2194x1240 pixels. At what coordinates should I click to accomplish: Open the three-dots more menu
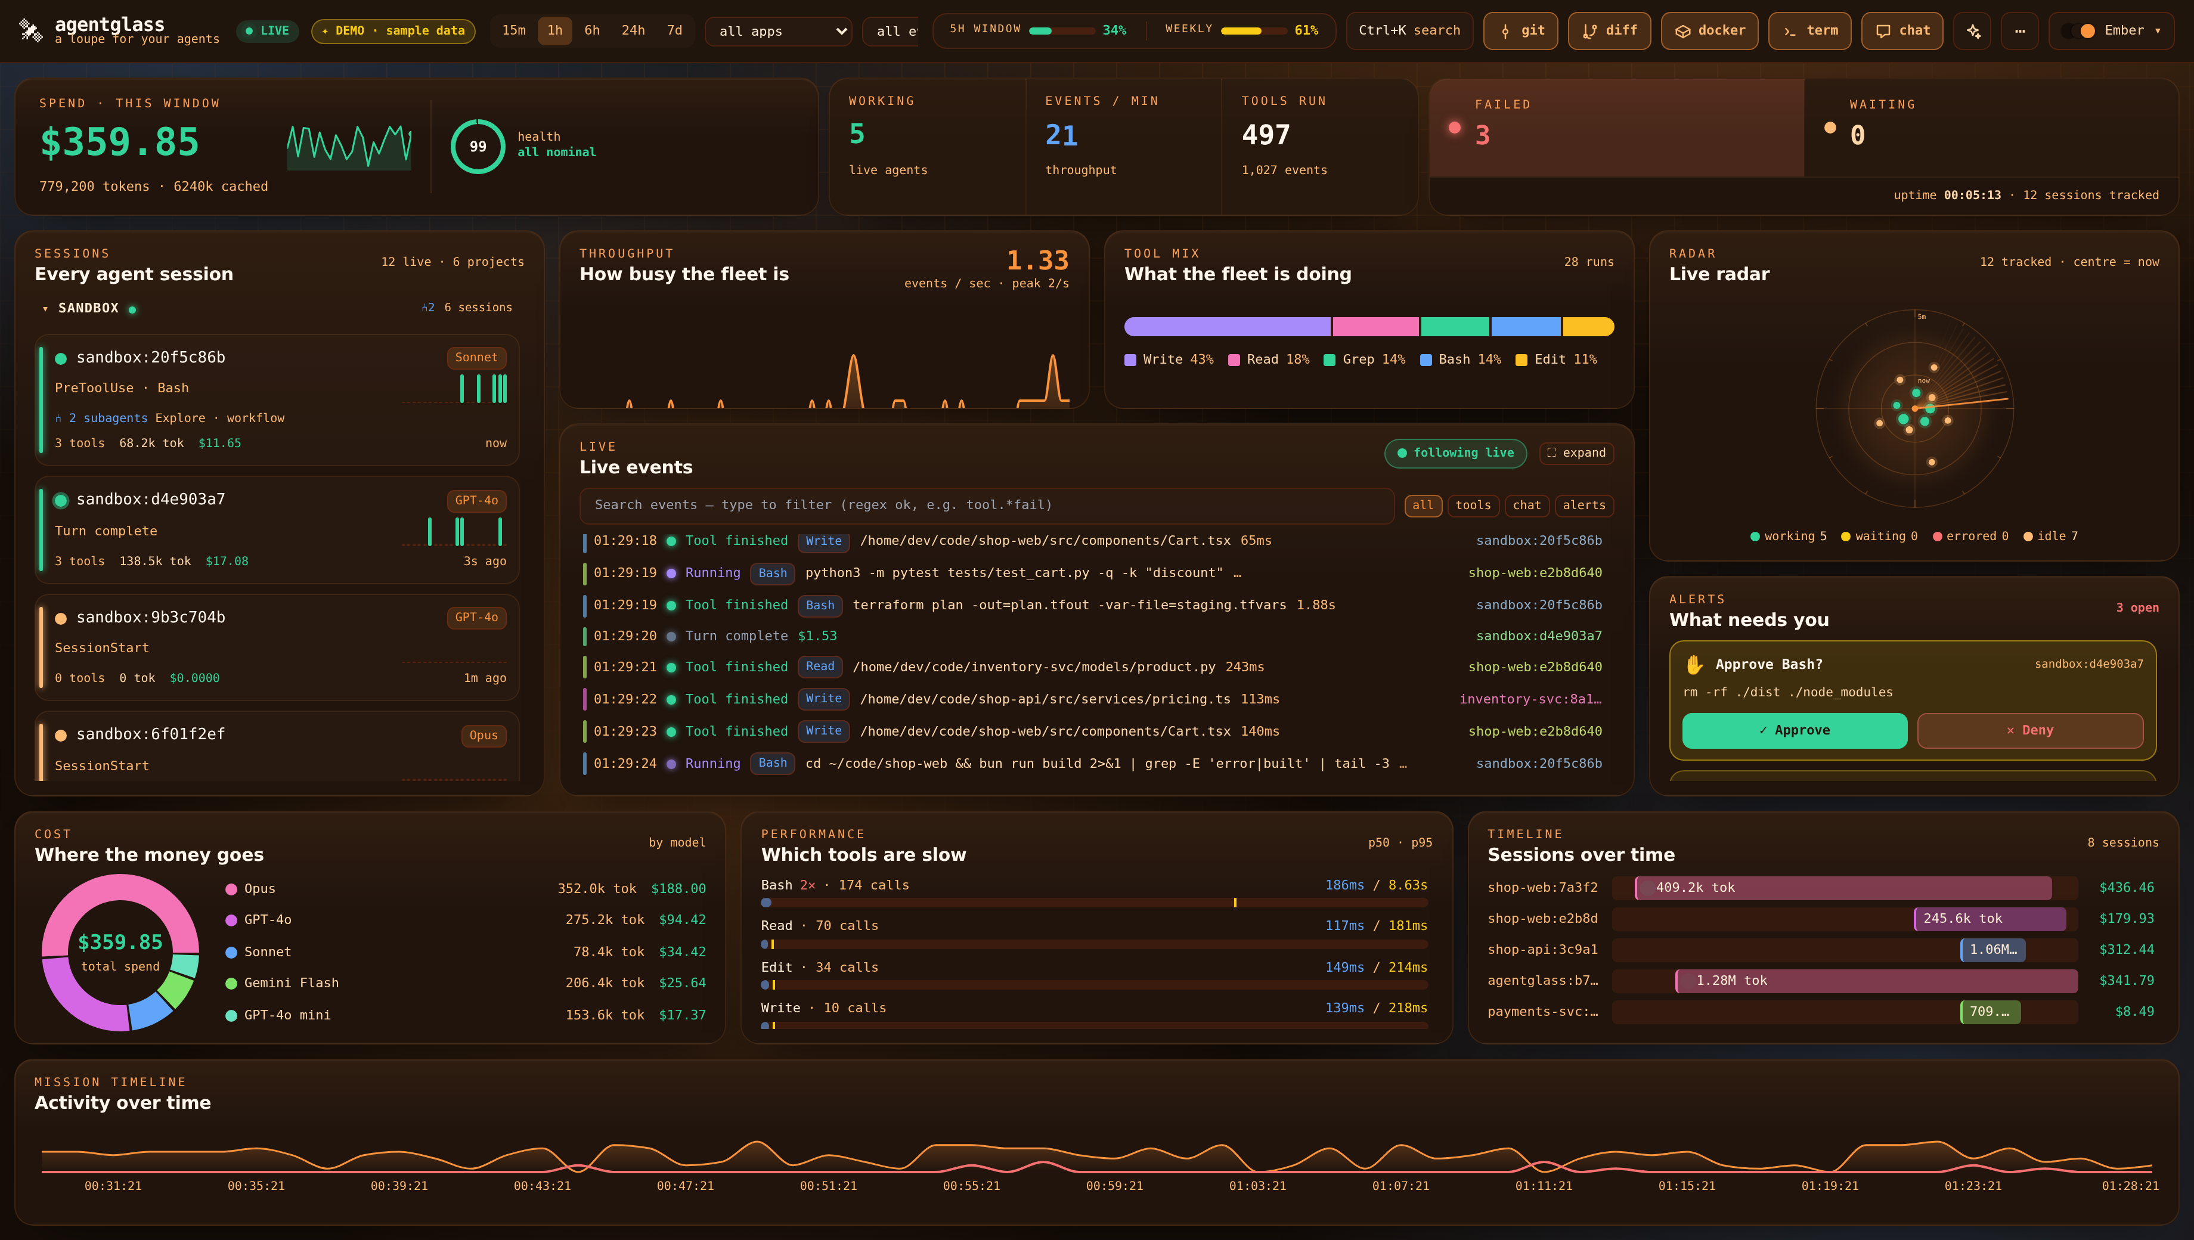2019,30
